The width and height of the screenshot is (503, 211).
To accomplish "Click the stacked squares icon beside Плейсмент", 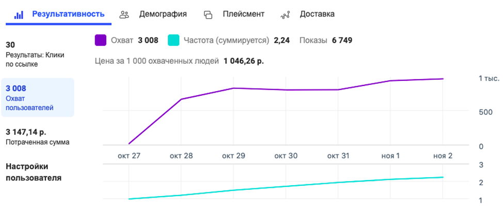I will click(x=208, y=14).
